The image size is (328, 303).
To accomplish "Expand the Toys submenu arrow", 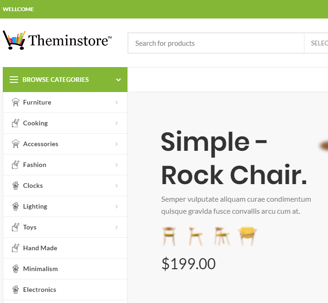I will [x=116, y=227].
